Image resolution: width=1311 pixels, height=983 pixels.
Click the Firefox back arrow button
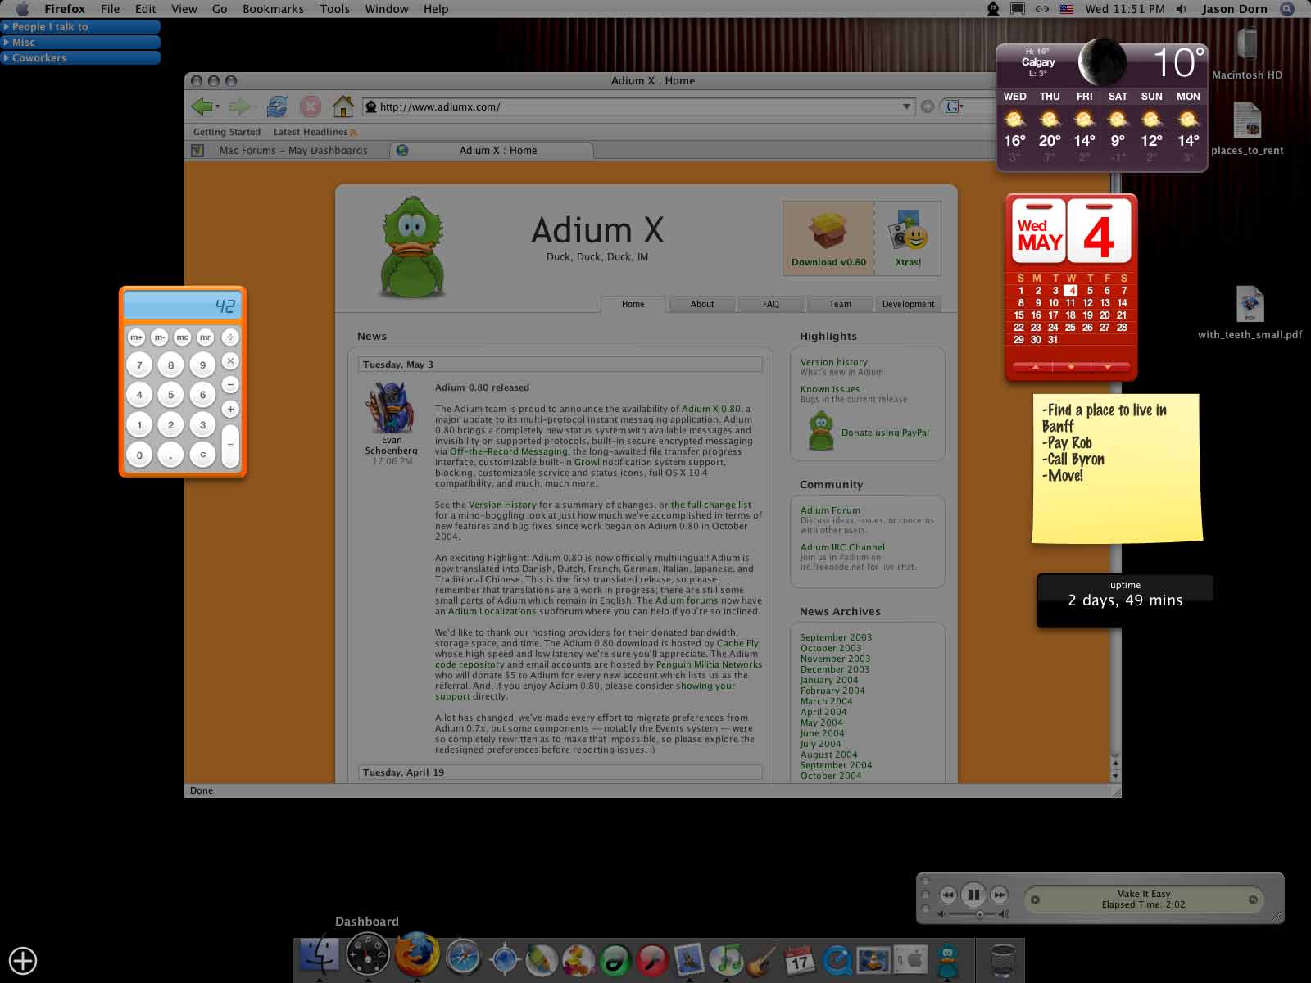pos(201,106)
